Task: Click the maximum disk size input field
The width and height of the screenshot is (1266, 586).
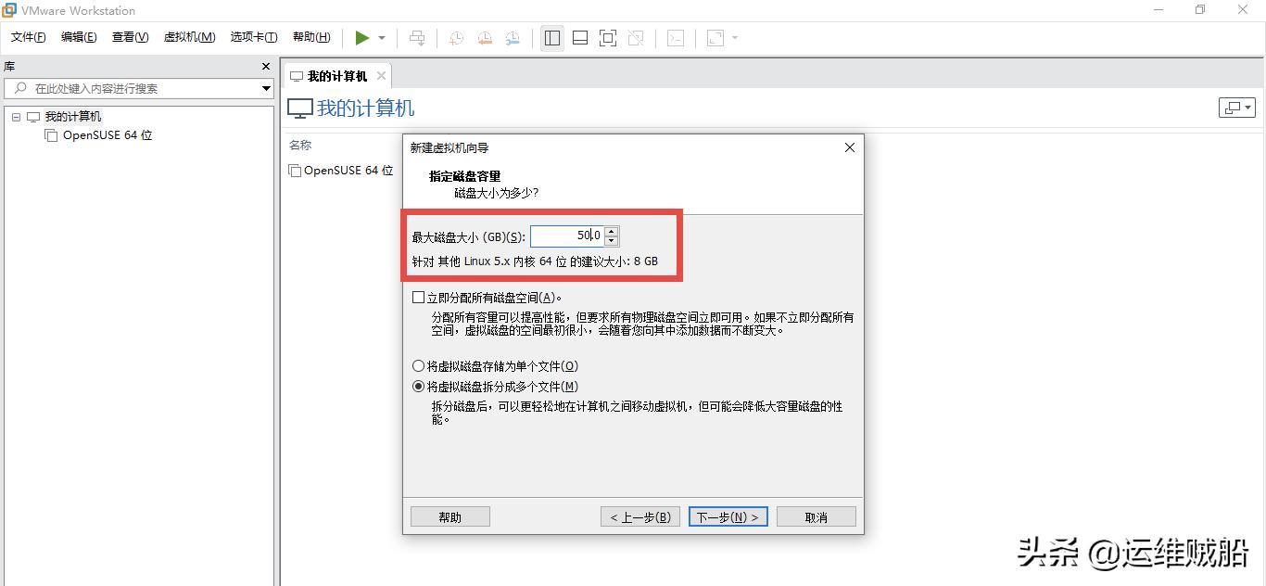Action: tap(565, 236)
